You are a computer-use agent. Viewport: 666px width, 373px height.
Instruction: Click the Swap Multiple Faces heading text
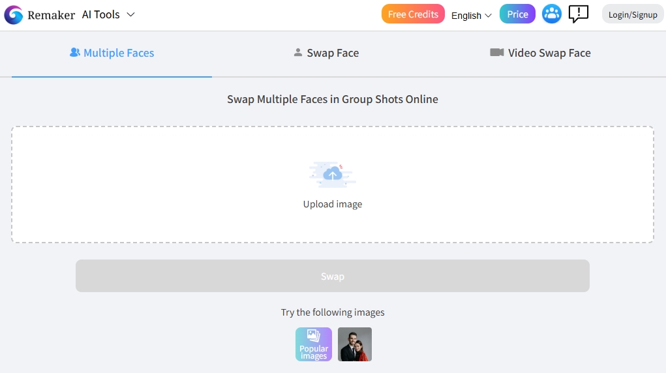tap(333, 99)
